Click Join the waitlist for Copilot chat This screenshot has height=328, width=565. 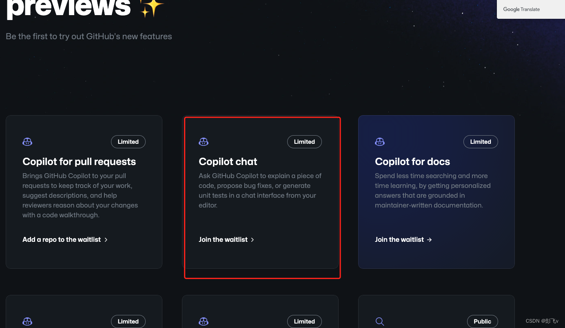pos(223,239)
